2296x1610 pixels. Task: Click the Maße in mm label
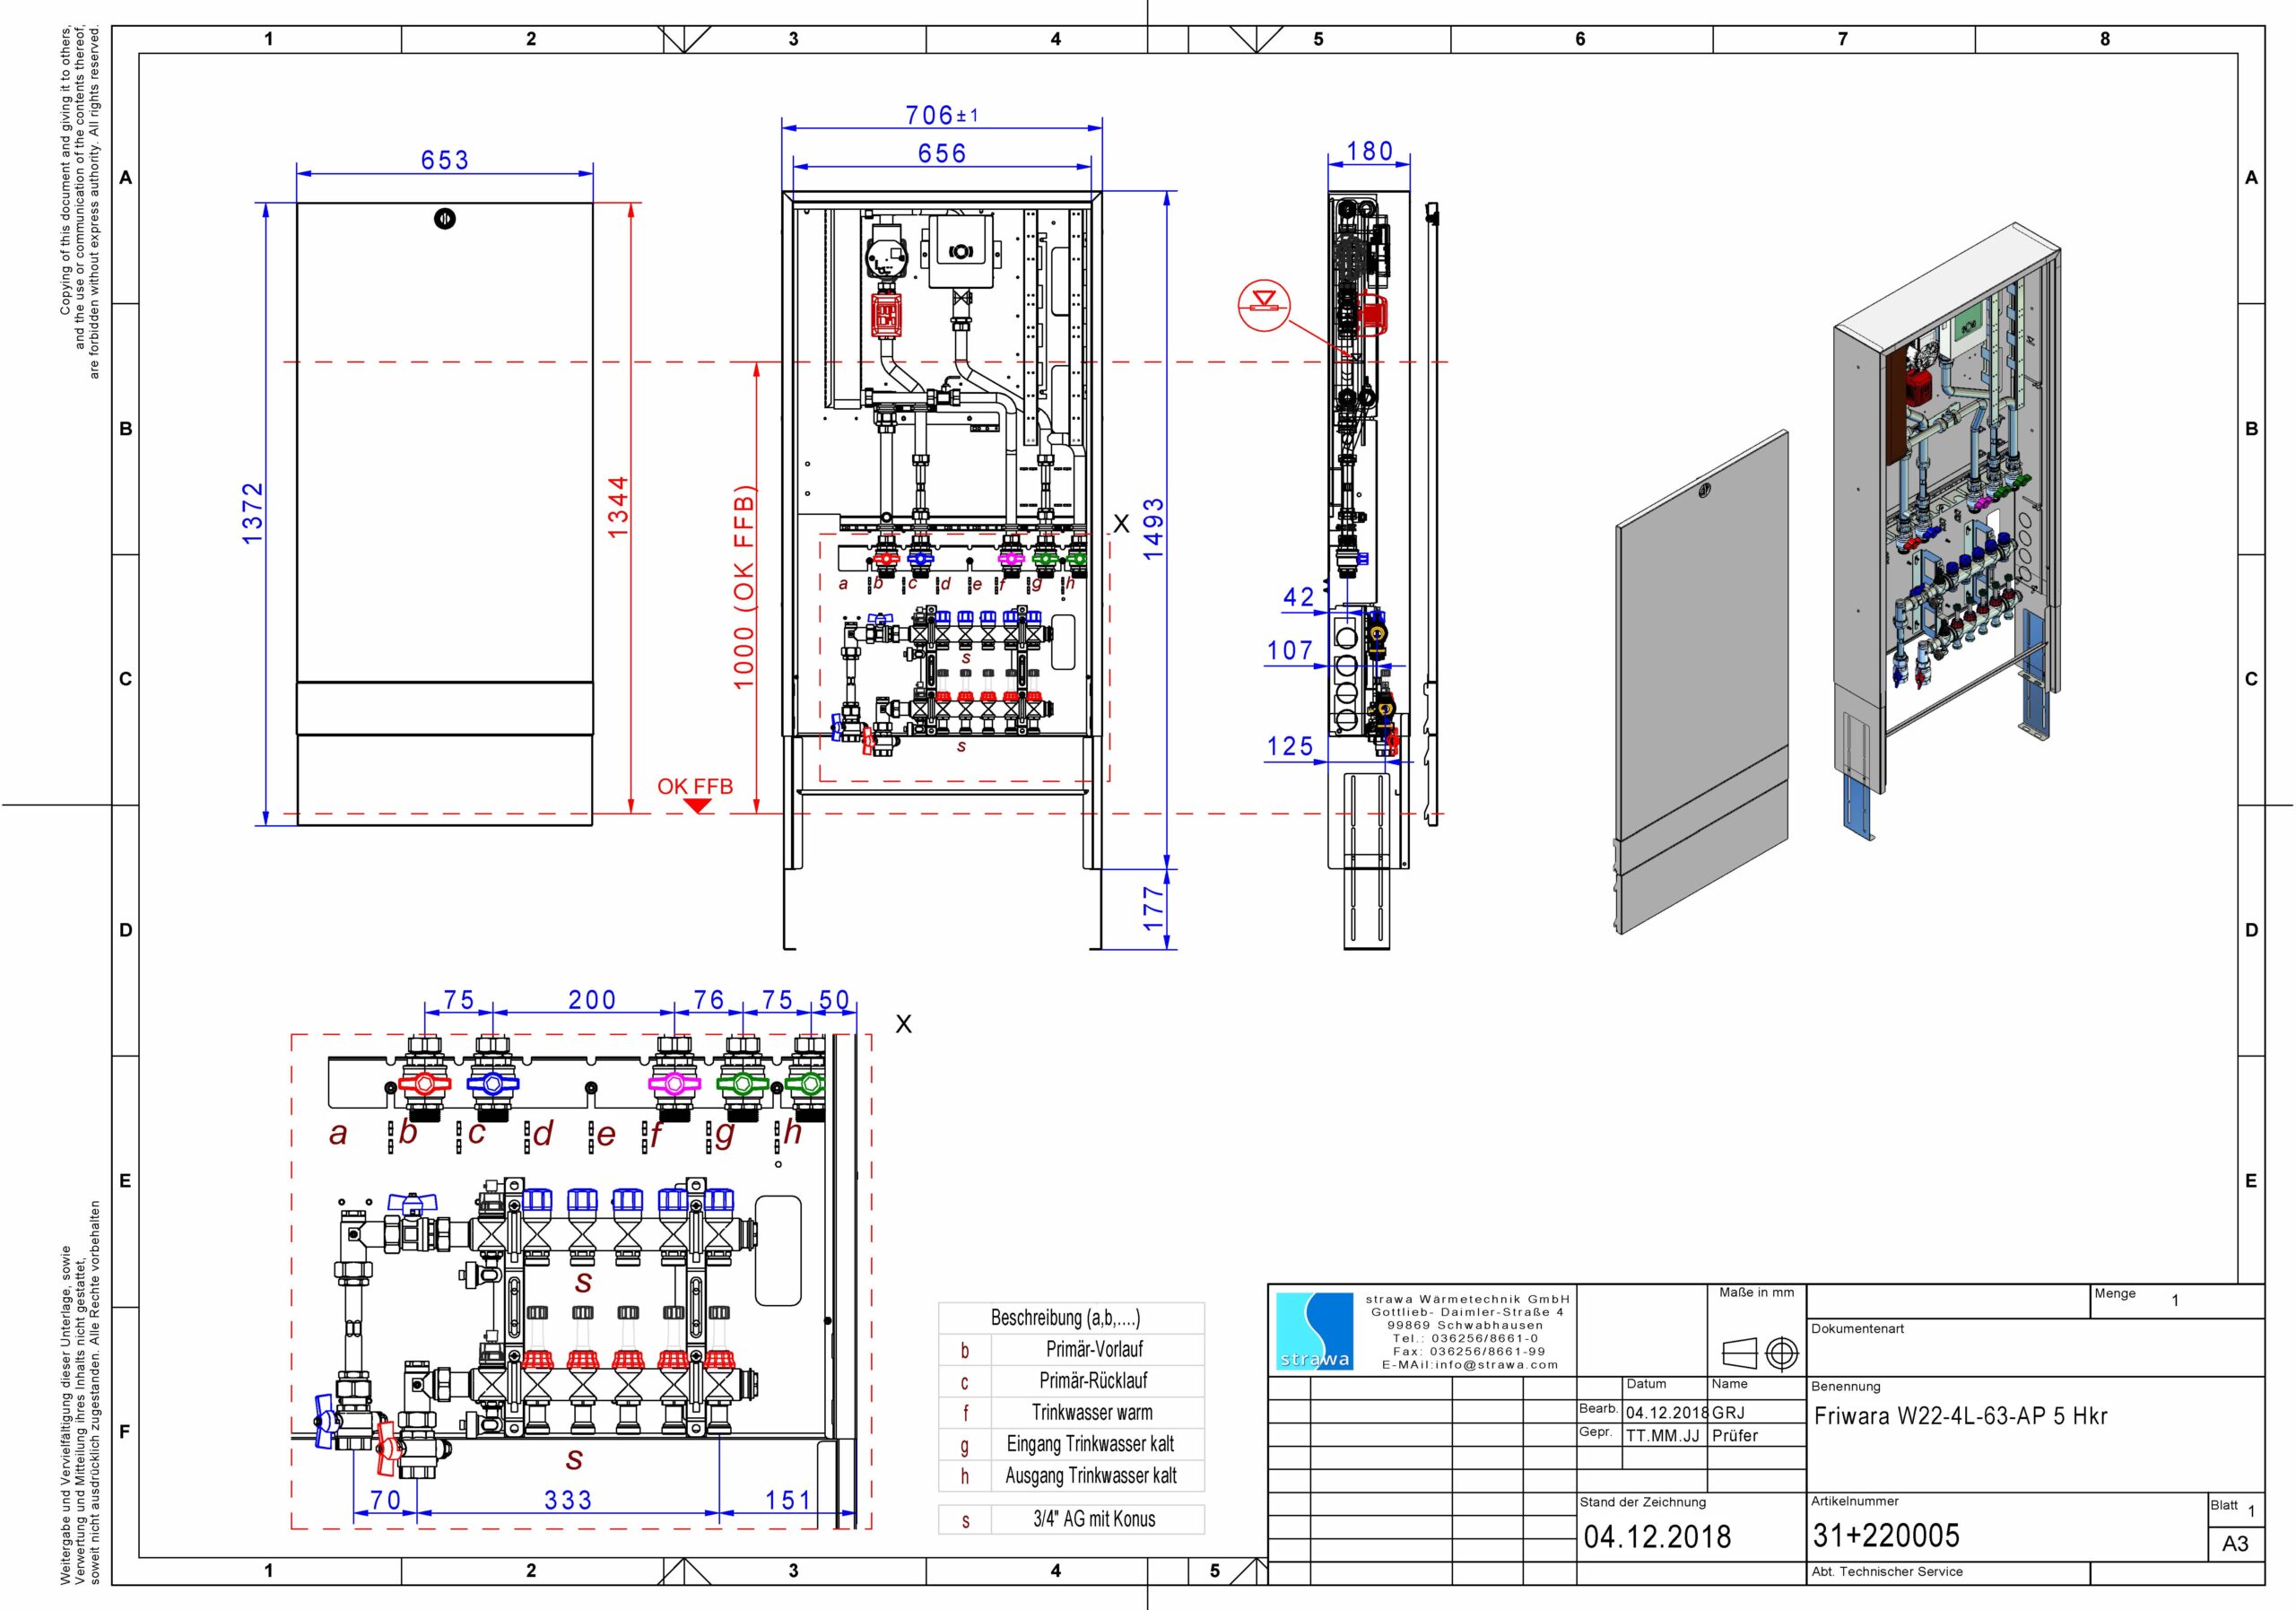point(1756,1292)
